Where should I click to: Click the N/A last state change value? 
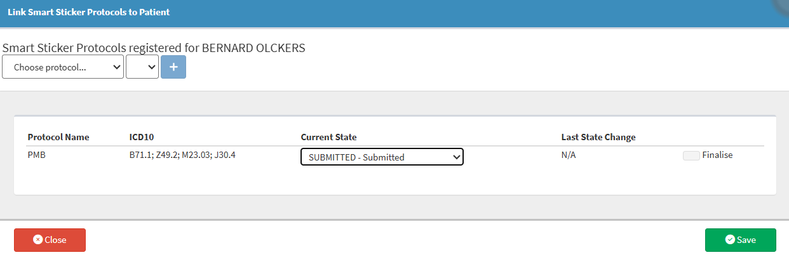tap(569, 155)
